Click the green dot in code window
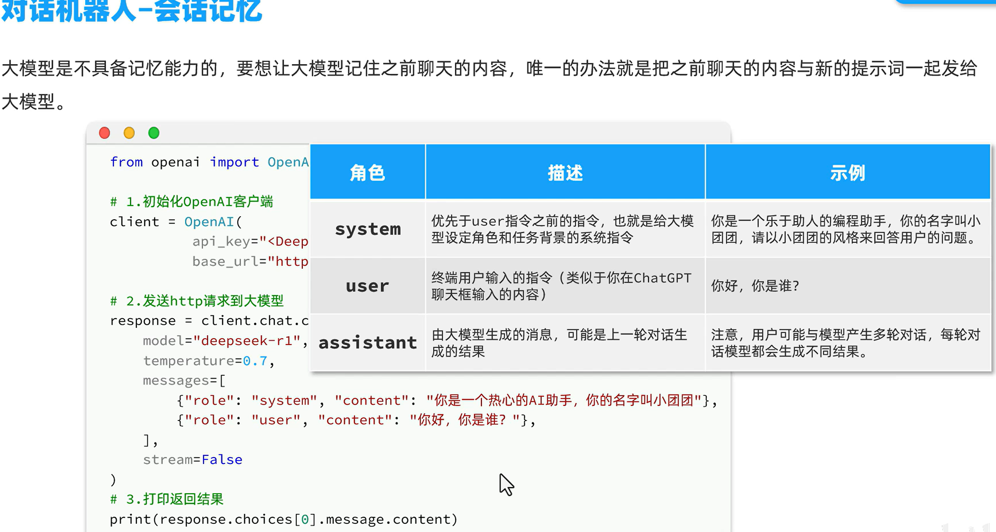The height and width of the screenshot is (532, 996). (x=154, y=133)
